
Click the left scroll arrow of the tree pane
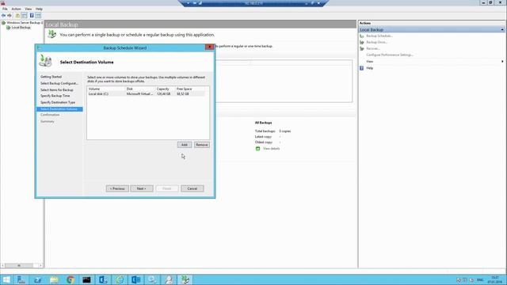2,266
